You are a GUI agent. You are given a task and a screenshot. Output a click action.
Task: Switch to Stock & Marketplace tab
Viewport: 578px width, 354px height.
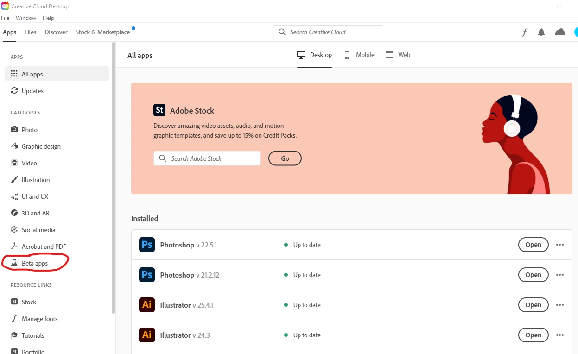102,32
